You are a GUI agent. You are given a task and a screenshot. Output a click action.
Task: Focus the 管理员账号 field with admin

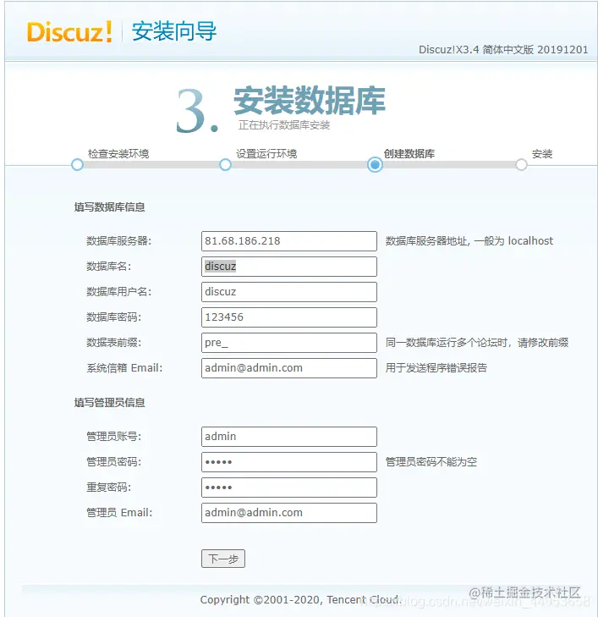click(x=289, y=437)
